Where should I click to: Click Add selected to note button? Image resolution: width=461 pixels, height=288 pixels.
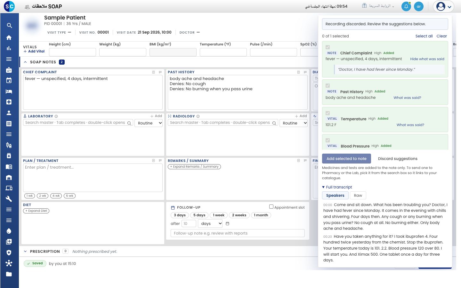pyautogui.click(x=346, y=159)
